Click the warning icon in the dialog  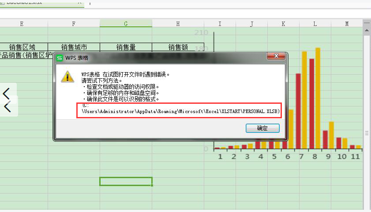click(x=67, y=77)
